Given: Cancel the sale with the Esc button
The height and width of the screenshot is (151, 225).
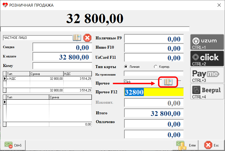Looking at the screenshot, I should click(x=212, y=145).
